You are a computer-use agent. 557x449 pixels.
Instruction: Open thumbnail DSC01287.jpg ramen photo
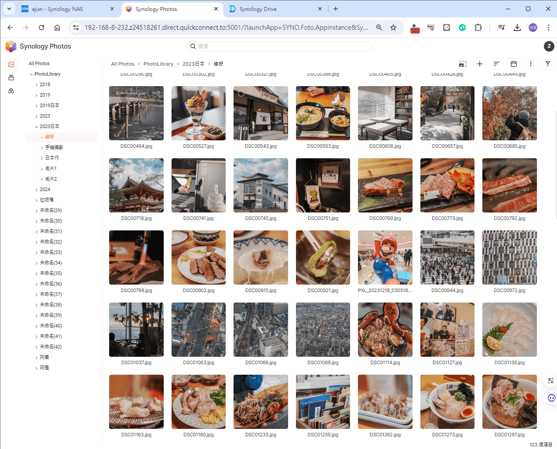coord(509,402)
